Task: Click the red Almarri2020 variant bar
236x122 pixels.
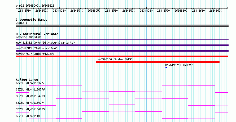Action: tap(122, 56)
